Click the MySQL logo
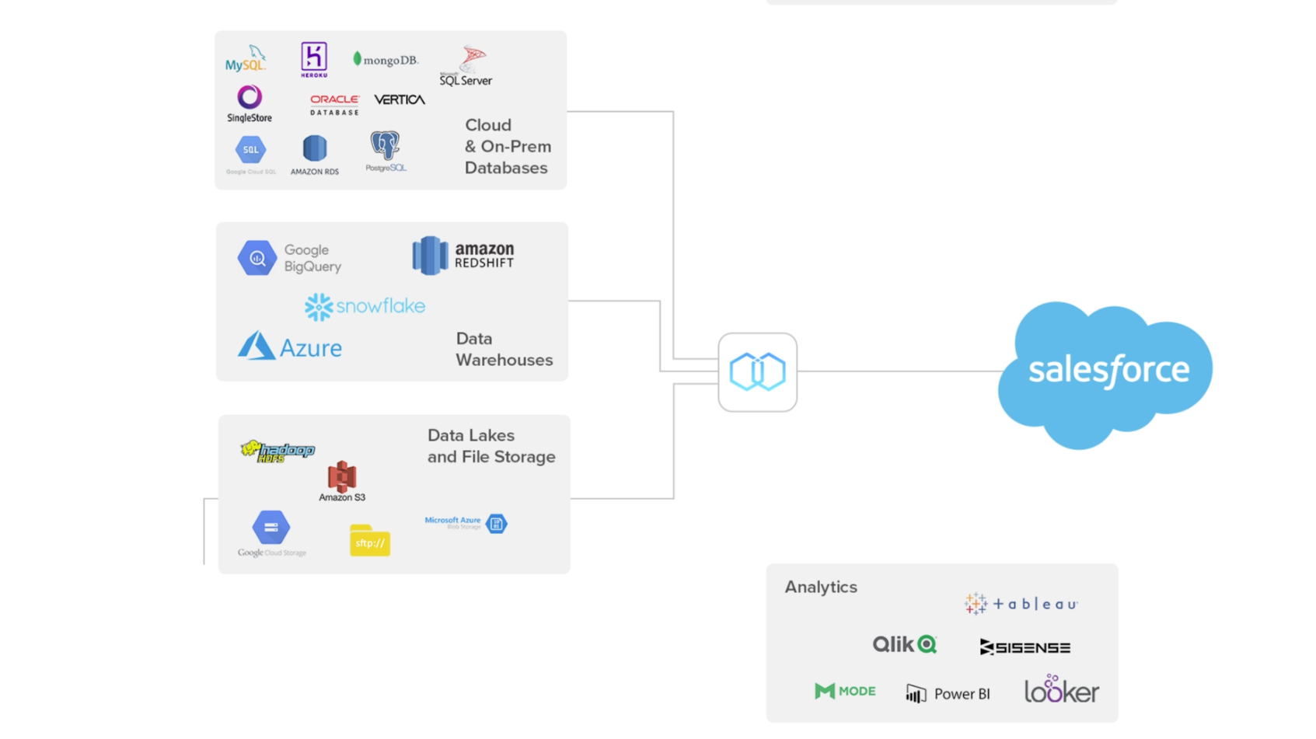 [246, 58]
